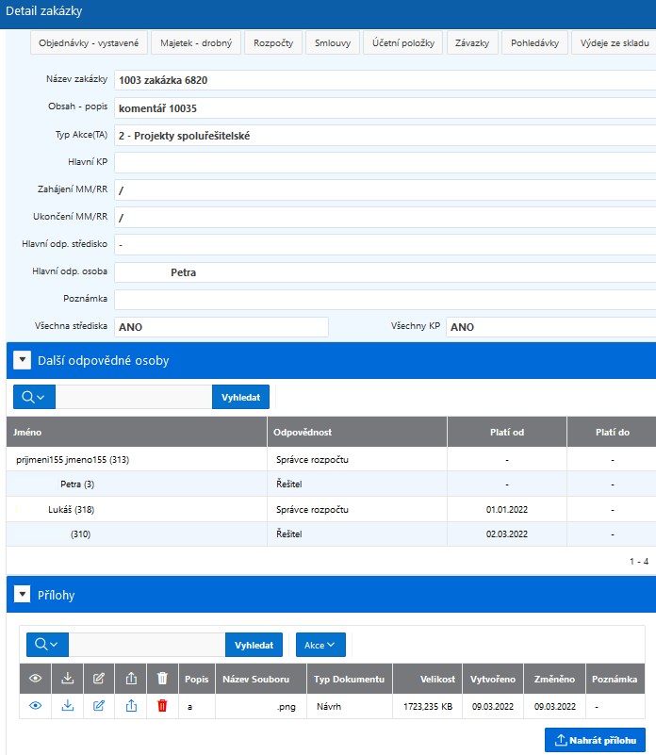Open search column dropdown in attachments section
Screen dimensions: 656x755
47,645
